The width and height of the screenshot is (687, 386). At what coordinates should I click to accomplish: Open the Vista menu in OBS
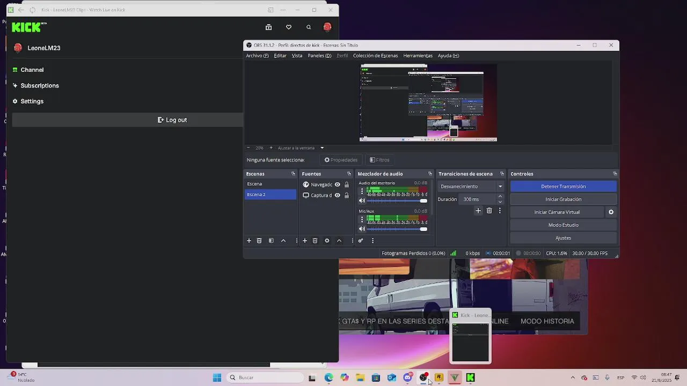click(297, 56)
